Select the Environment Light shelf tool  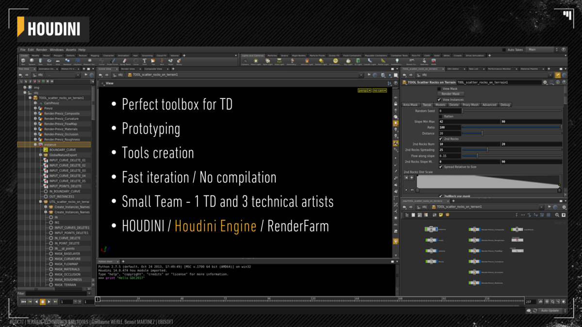tap(335, 62)
